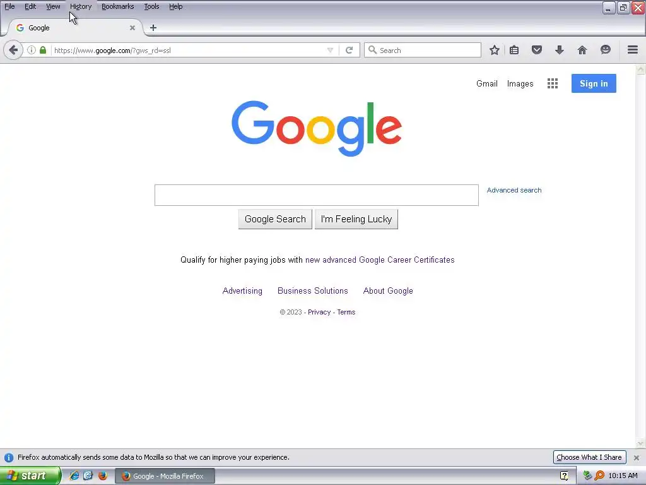Open Business Solutions link
Viewport: 646px width, 485px height.
pos(313,290)
